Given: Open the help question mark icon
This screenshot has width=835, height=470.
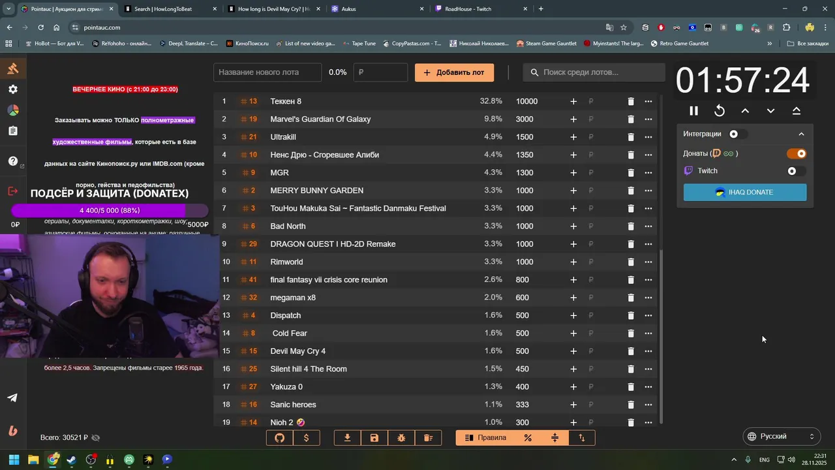Looking at the screenshot, I should click(13, 161).
